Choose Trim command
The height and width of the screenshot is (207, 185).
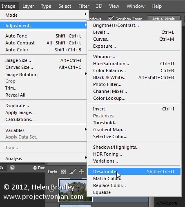point(44,88)
